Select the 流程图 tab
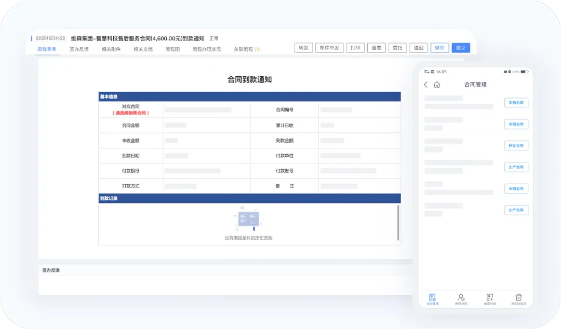The width and height of the screenshot is (561, 329). coord(172,49)
